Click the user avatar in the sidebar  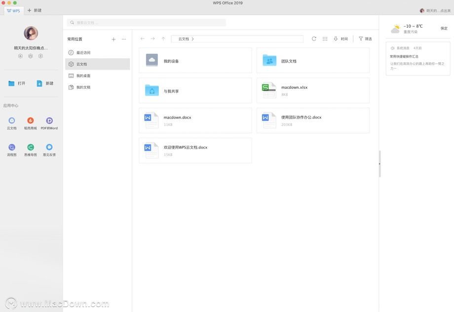pos(31,33)
